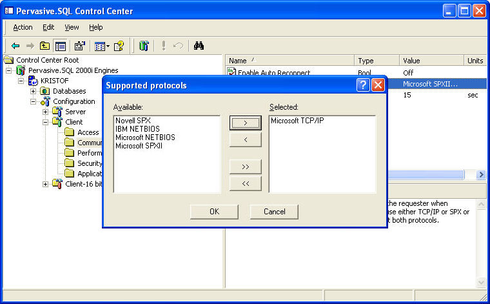
Task: Collapse the KRISTOF tree node
Action: pyautogui.click(x=21, y=81)
